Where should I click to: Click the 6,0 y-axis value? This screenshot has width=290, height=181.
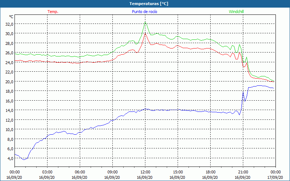pyautogui.click(x=10, y=149)
